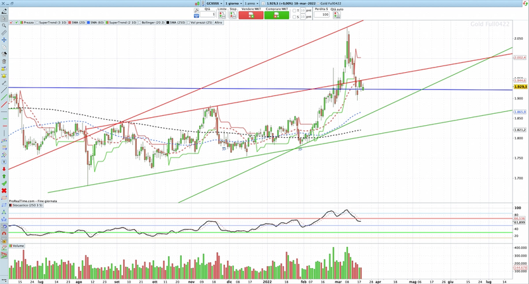Select the triangle drawing tool
This screenshot has height=284, width=529.
4,212
